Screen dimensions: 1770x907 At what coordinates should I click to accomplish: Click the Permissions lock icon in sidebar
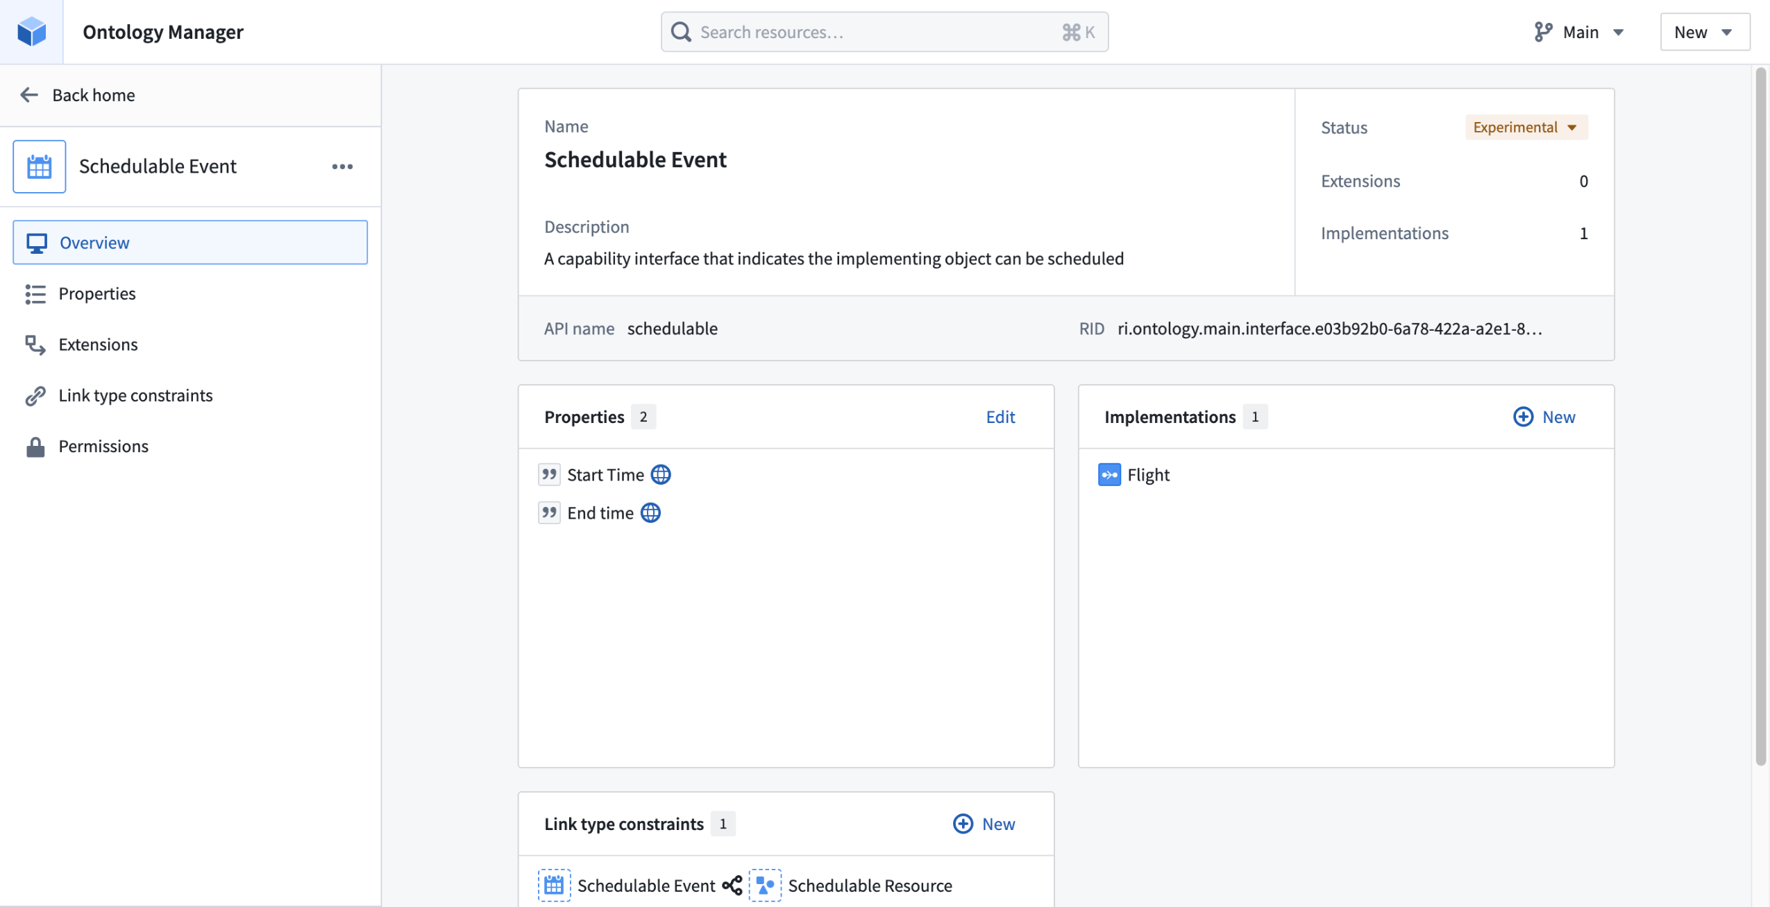pos(36,444)
